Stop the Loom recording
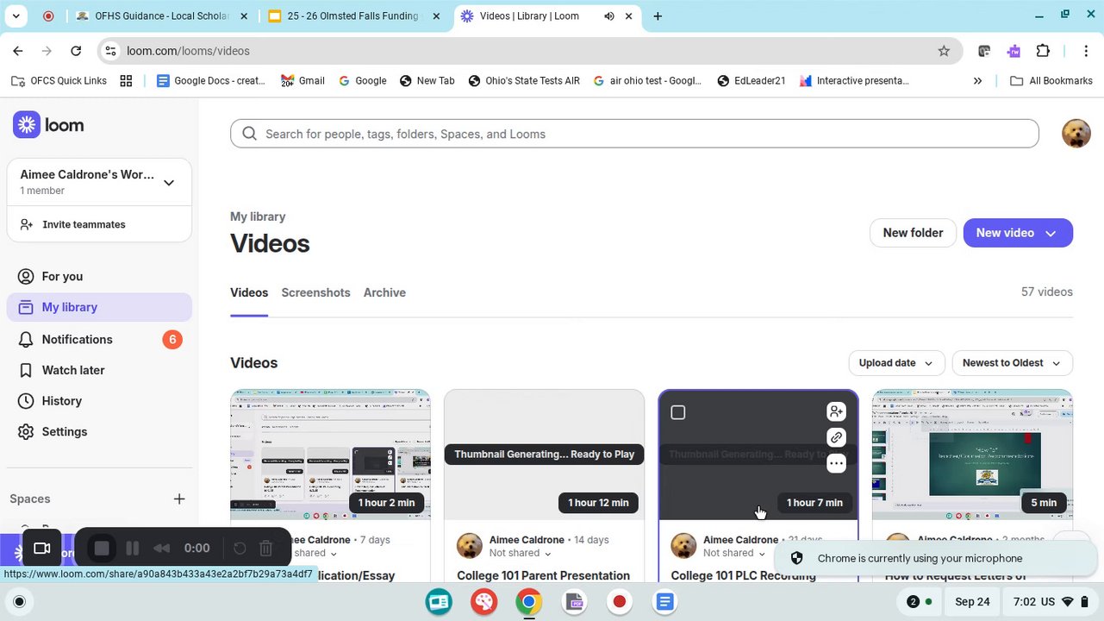The width and height of the screenshot is (1104, 621). tap(102, 549)
